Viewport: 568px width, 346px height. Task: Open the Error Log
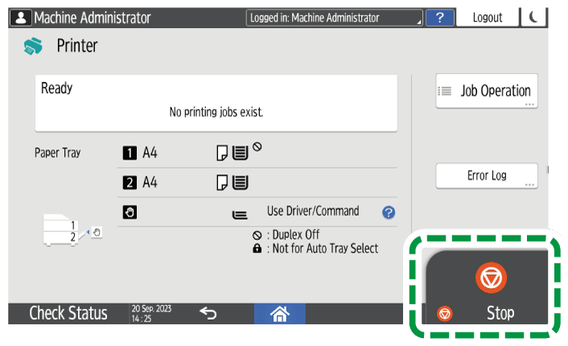click(x=487, y=176)
